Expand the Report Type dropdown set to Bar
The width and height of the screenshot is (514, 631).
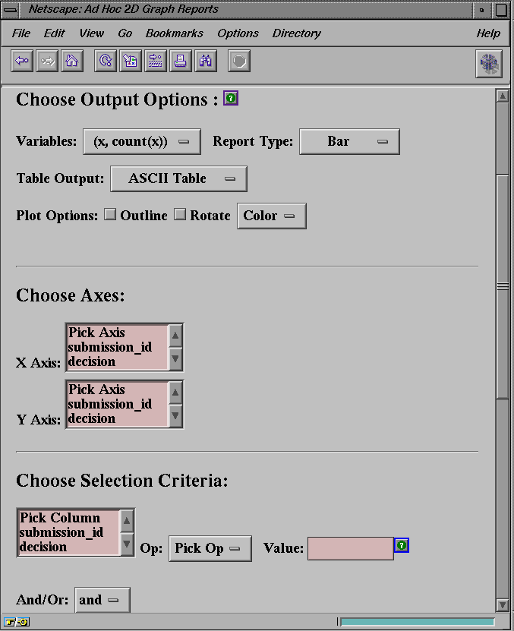(349, 141)
